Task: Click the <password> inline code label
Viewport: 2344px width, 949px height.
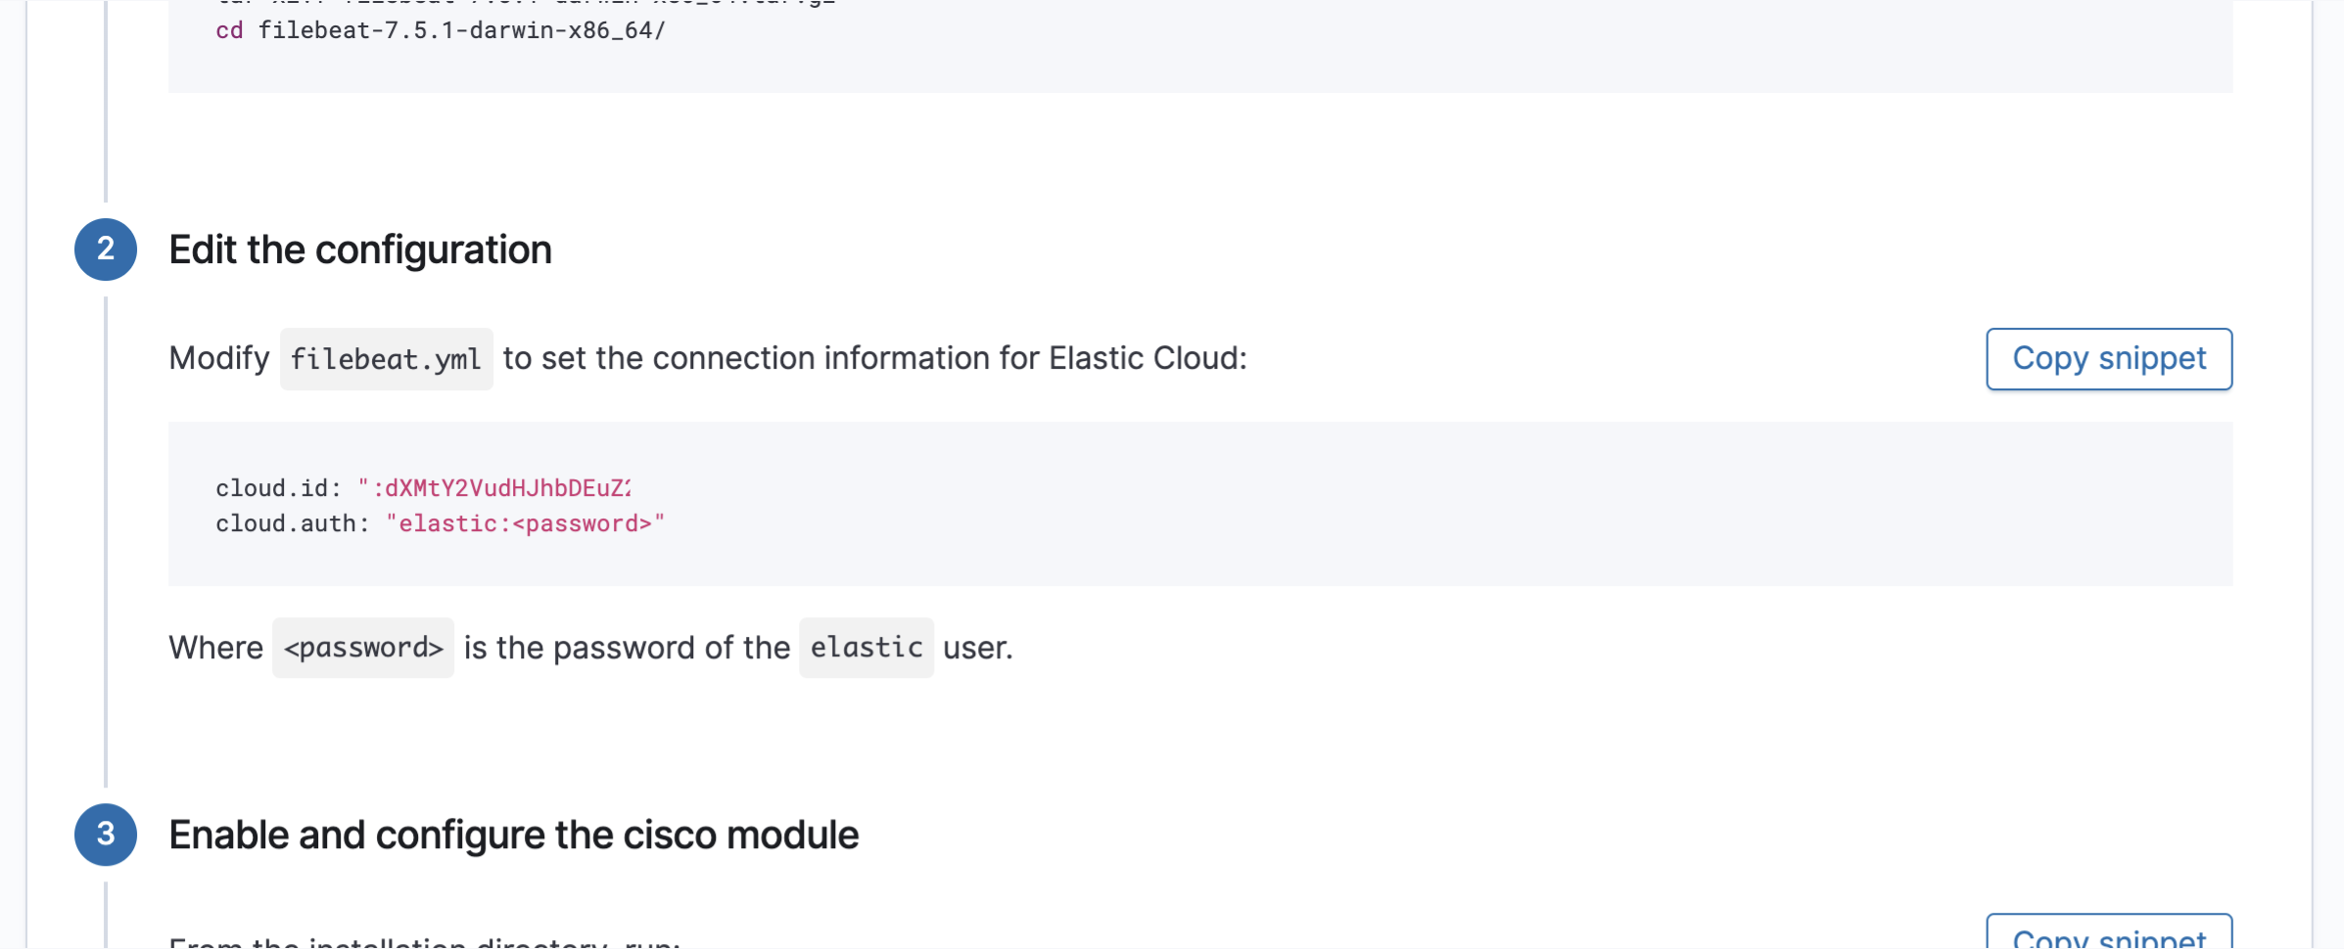Action: point(363,648)
